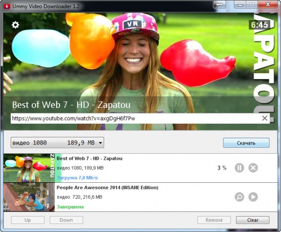281x232 pixels.
Task: Click the 'видео 720, 216,6 MB' text
Action: click(80, 197)
